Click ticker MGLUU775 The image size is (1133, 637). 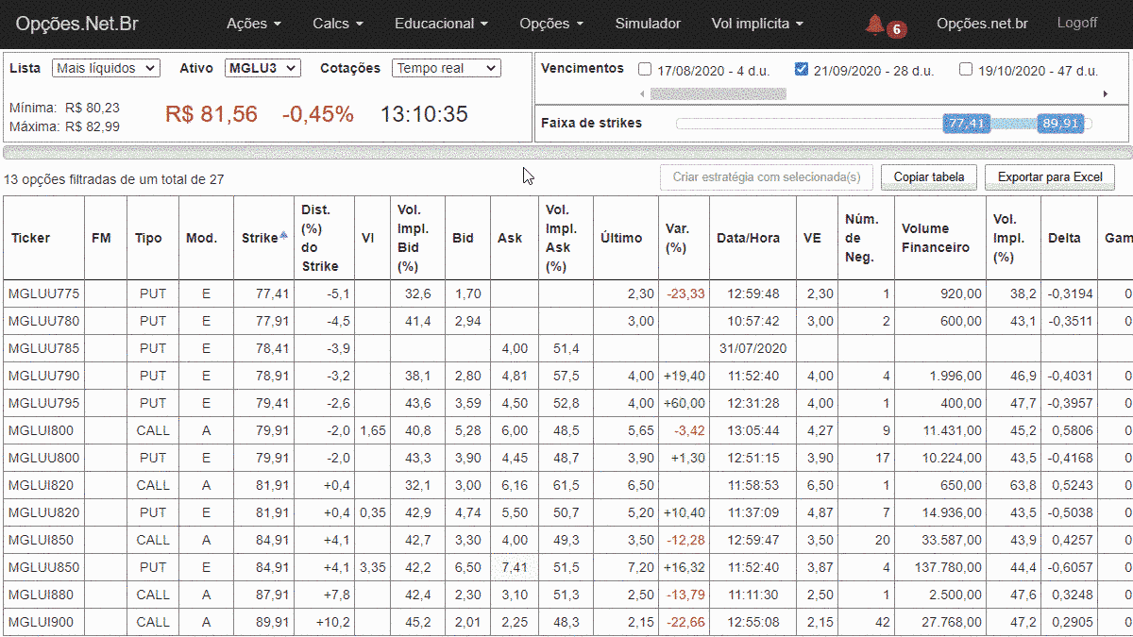(43, 293)
